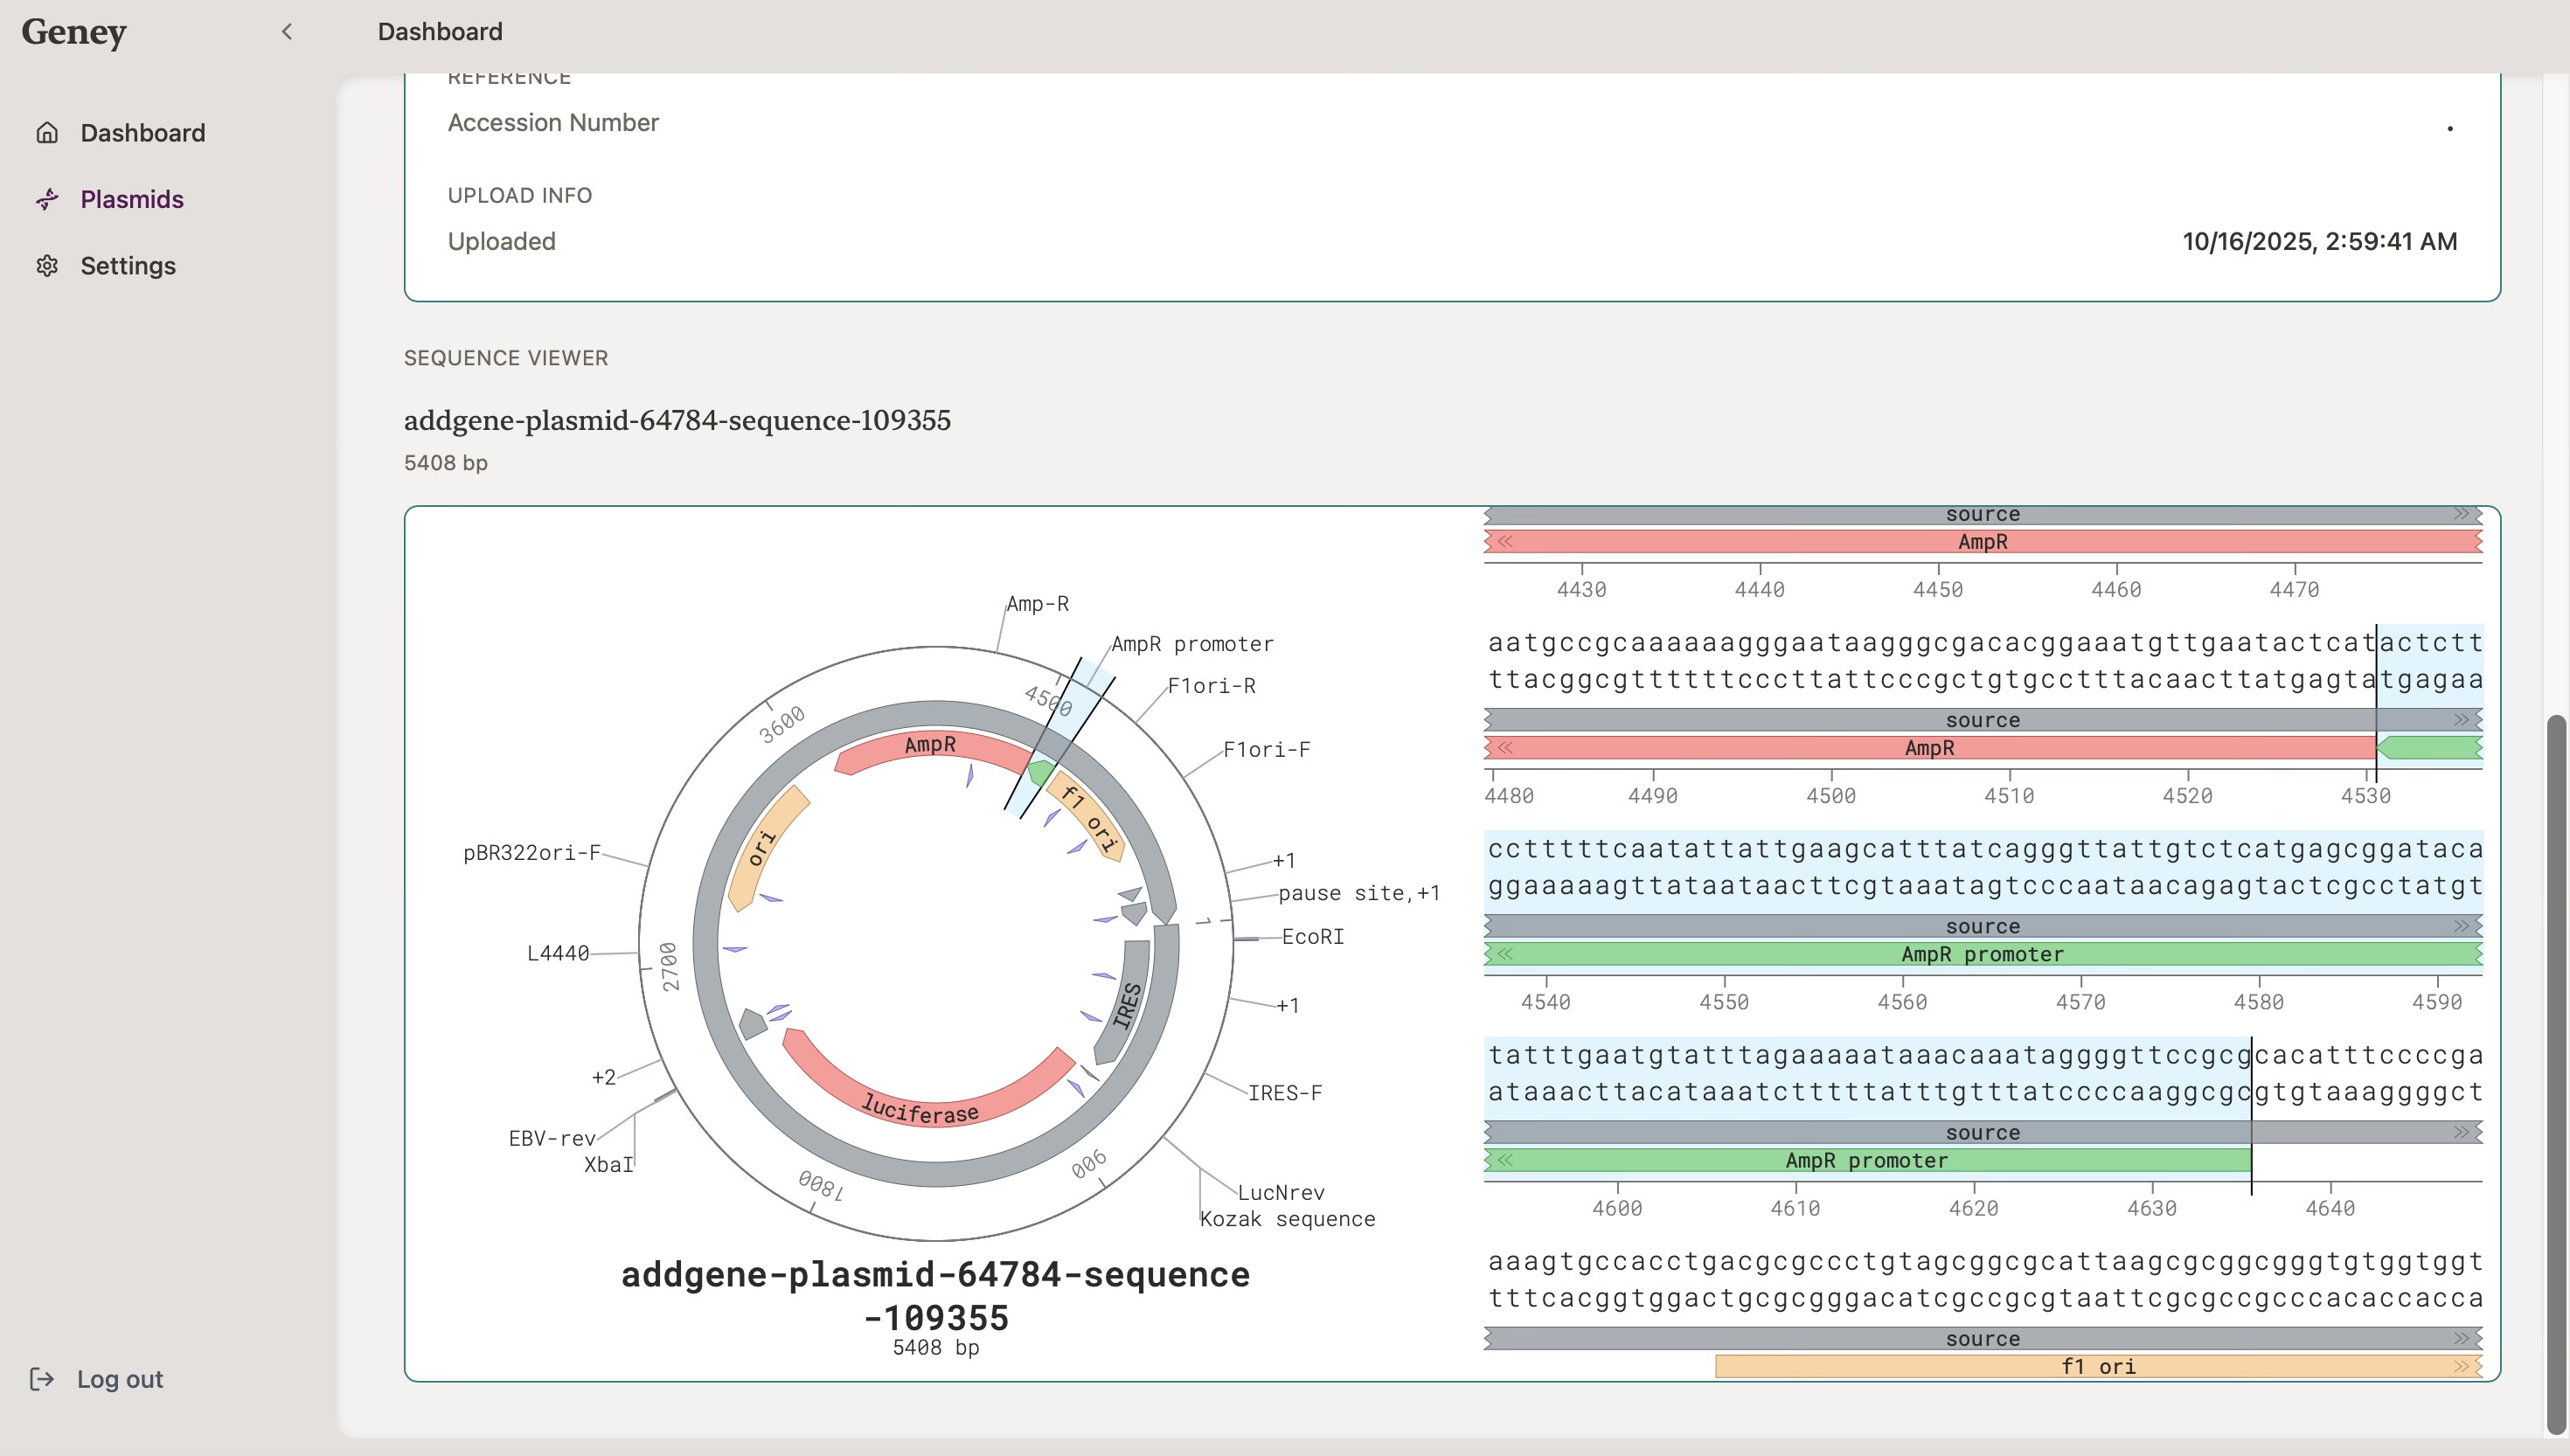Viewport: 2570px width, 1456px height.
Task: Open the Settings menu item
Action: pos(127,266)
